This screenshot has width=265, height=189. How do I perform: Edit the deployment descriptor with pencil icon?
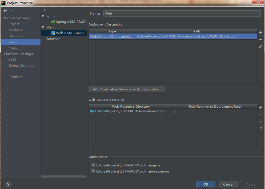[x=261, y=46]
